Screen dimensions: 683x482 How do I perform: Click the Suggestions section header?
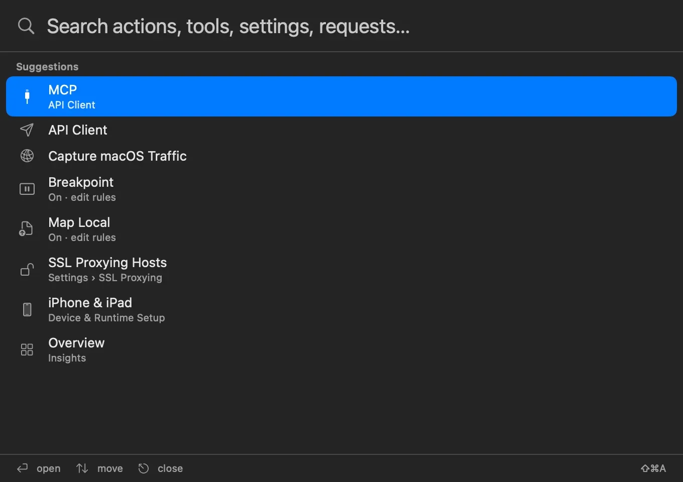(47, 67)
